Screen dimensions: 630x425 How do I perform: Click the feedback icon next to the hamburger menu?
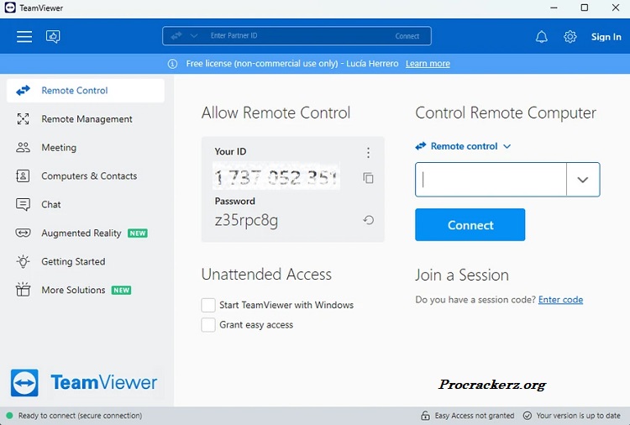pos(53,37)
